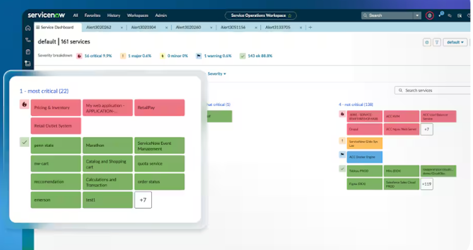Open the Home icon in the left sidebar
This screenshot has height=250, width=473.
click(x=28, y=28)
